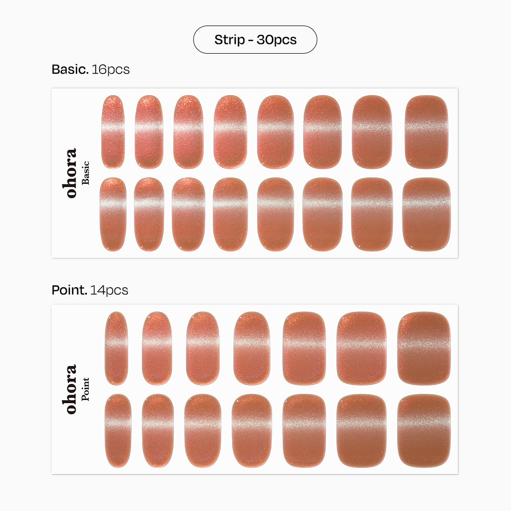Pick the fourth top-row Basic nail strip
The height and width of the screenshot is (511, 511).
pos(230,132)
